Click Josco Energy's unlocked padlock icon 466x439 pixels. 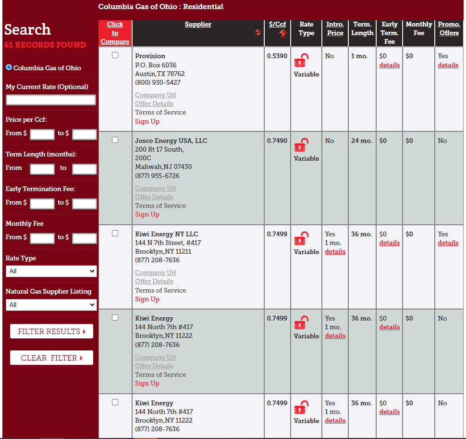(301, 145)
